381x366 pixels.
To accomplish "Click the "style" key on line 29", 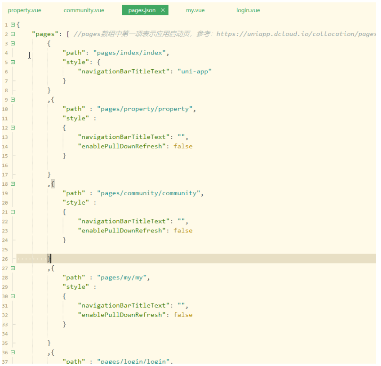I will click(76, 287).
